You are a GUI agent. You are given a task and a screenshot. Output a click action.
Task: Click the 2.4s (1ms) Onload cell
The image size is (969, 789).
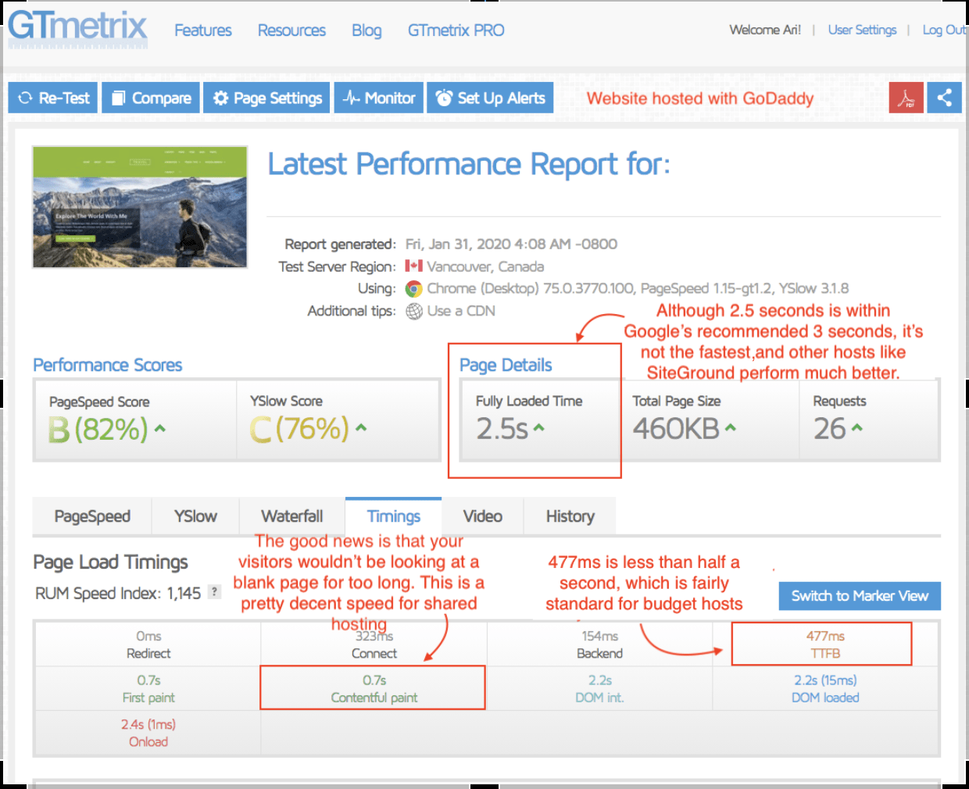point(148,733)
